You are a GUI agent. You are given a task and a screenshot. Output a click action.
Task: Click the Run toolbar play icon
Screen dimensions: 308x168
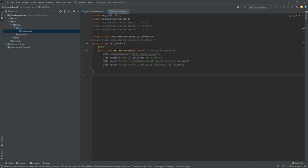(271, 7)
